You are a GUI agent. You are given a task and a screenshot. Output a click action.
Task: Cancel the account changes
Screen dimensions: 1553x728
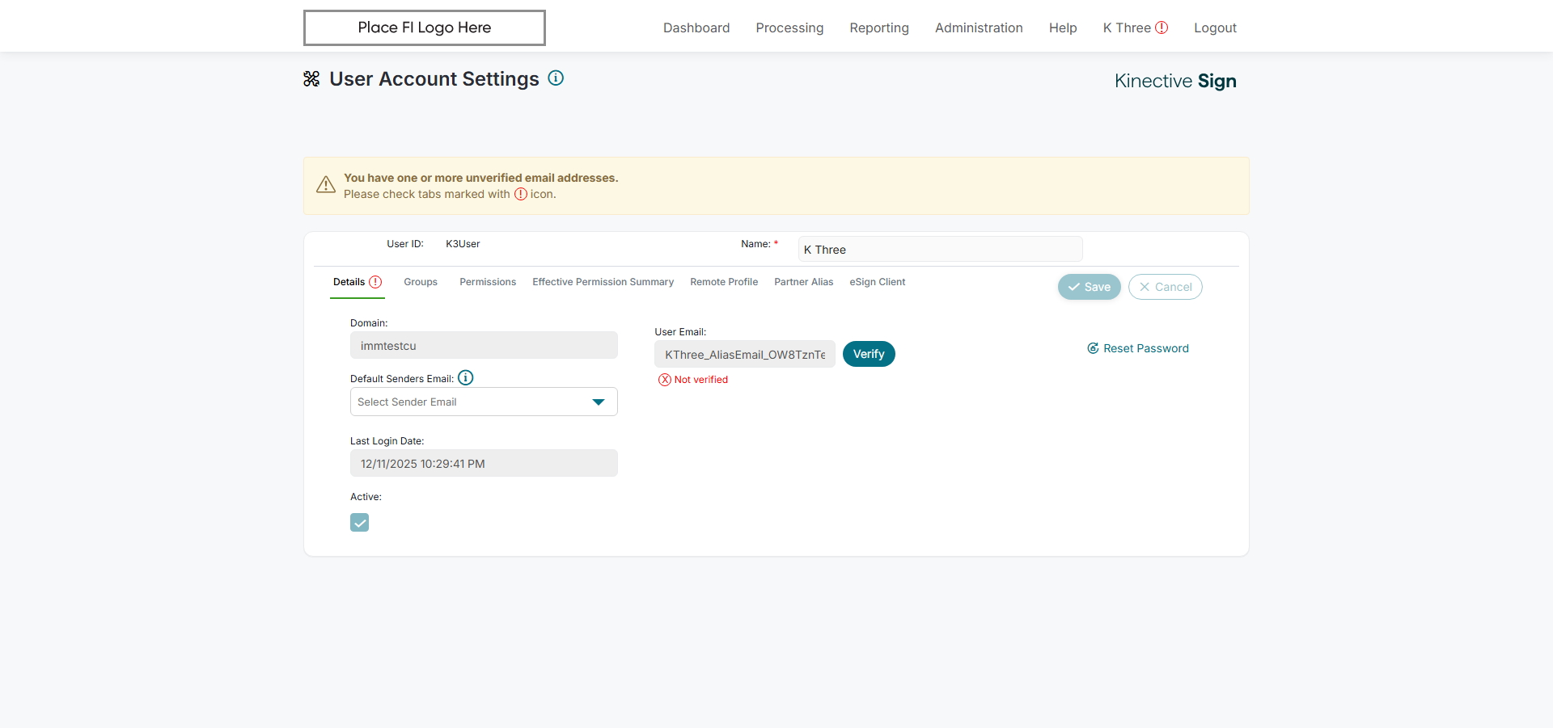[x=1165, y=287]
